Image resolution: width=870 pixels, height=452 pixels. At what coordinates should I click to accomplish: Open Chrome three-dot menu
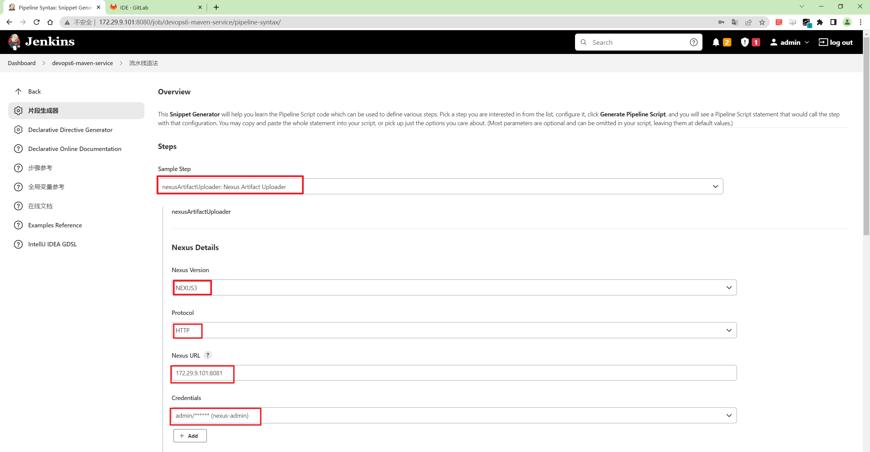(x=860, y=22)
